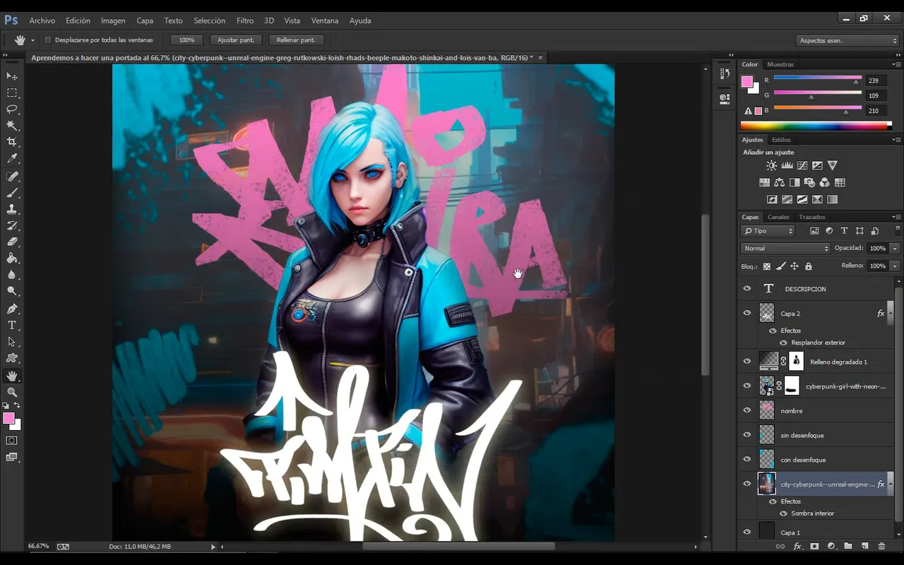
Task: Hide the nombre layer
Action: click(747, 410)
